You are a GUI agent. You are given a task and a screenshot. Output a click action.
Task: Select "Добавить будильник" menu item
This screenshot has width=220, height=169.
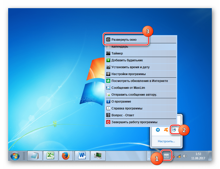141,60
